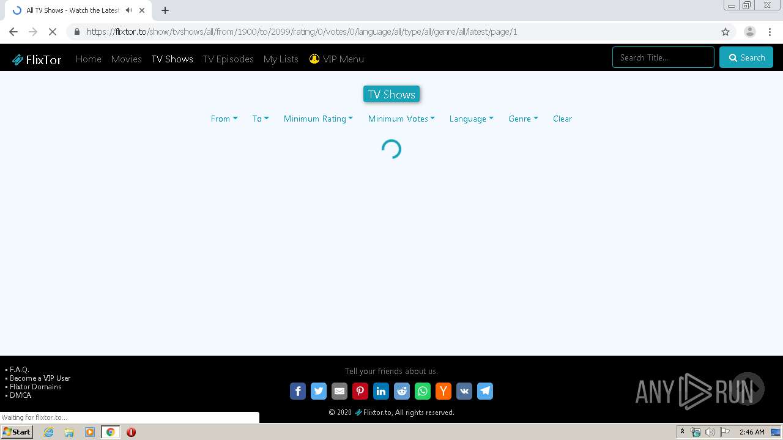Share via email icon
783x440 pixels.
[x=340, y=391]
